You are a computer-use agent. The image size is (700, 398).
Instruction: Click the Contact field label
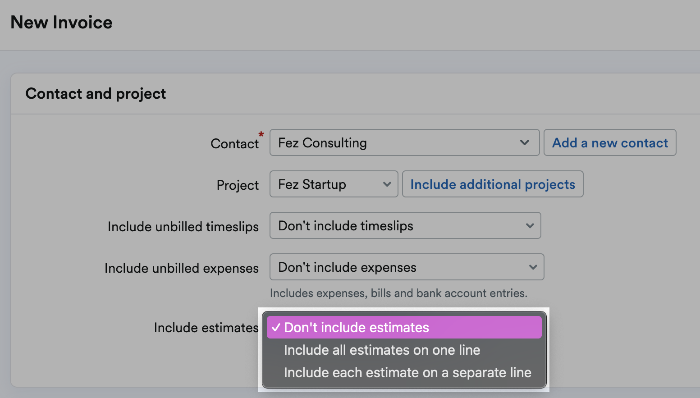click(235, 144)
